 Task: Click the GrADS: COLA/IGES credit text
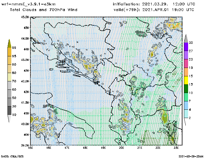12,157
